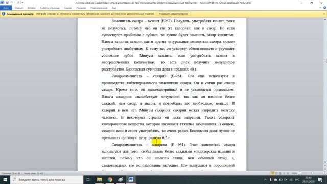Click the text '0,2 г.' in document
The width and height of the screenshot is (327, 184).
pyautogui.click(x=167, y=137)
